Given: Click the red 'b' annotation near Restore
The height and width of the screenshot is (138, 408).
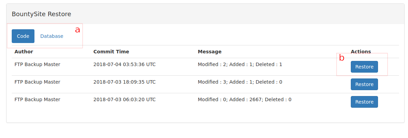Looking at the screenshot, I should click(x=341, y=58).
